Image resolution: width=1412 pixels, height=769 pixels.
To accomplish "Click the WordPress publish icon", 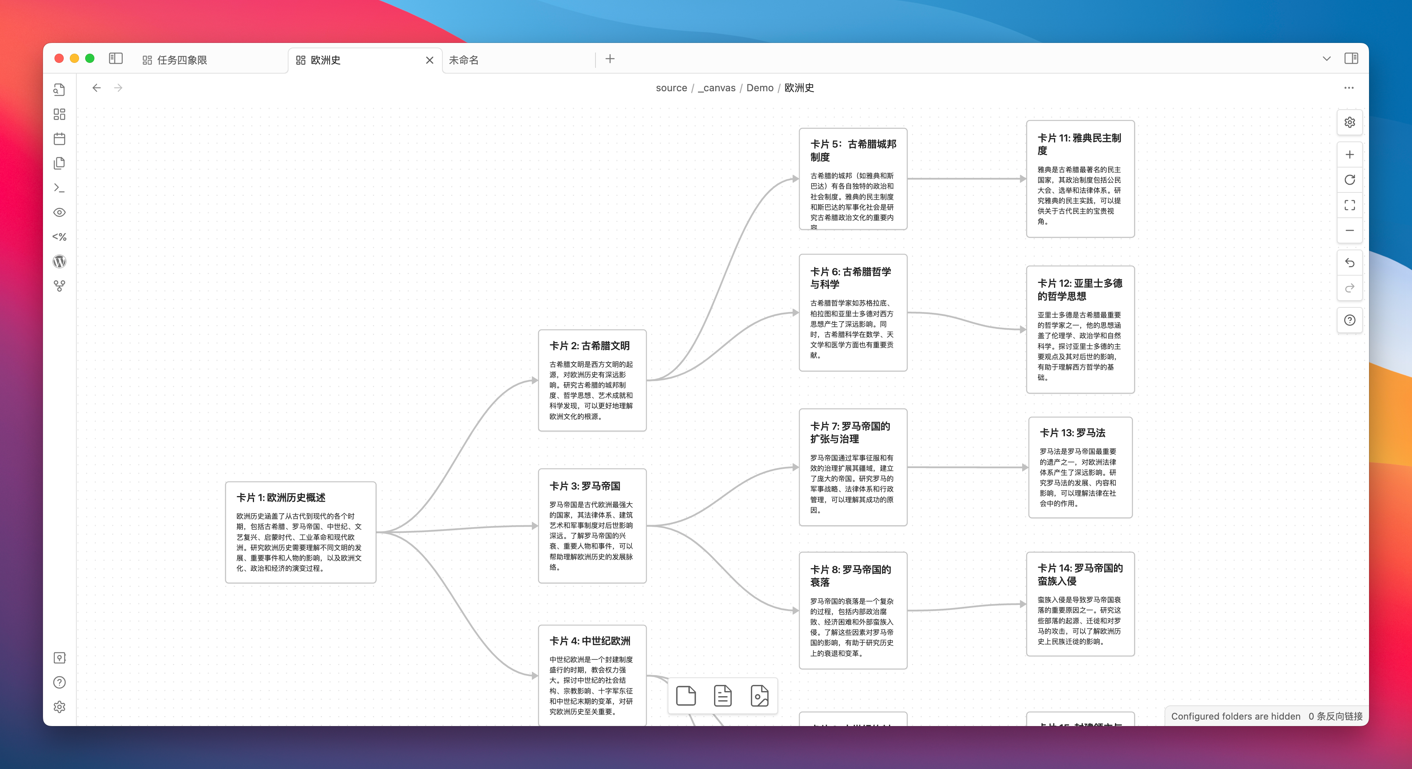I will point(59,261).
